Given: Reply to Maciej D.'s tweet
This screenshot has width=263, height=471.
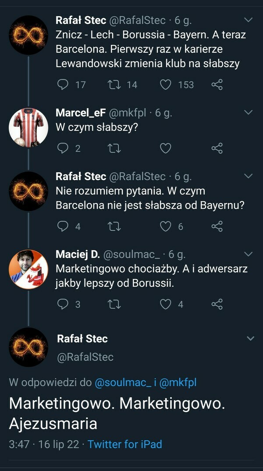Looking at the screenshot, I should [63, 304].
